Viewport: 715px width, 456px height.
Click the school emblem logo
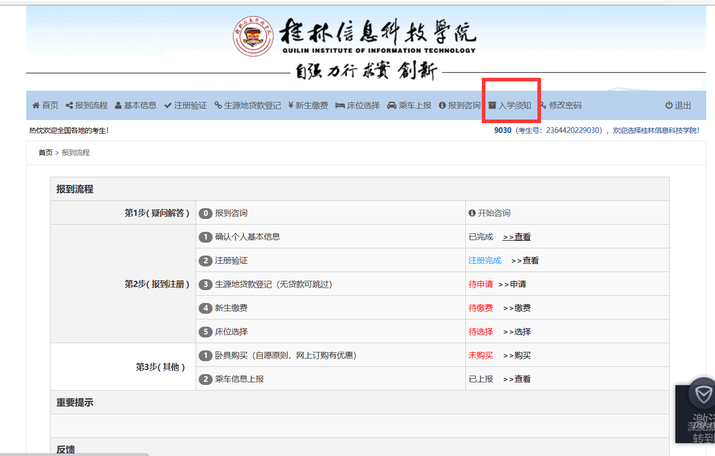(x=253, y=37)
